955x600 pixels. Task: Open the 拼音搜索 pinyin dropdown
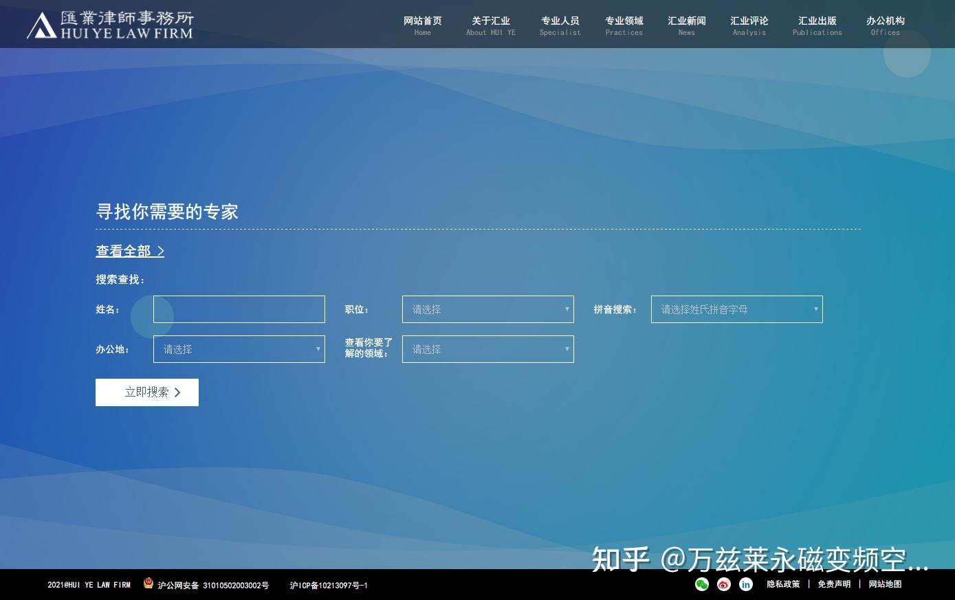click(x=737, y=309)
